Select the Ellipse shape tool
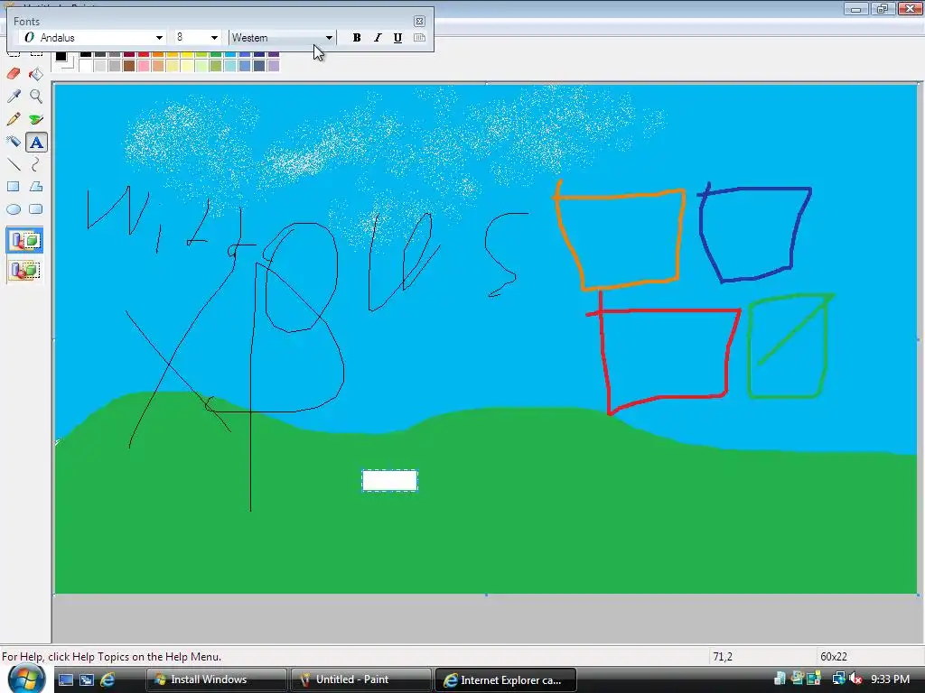 click(14, 209)
